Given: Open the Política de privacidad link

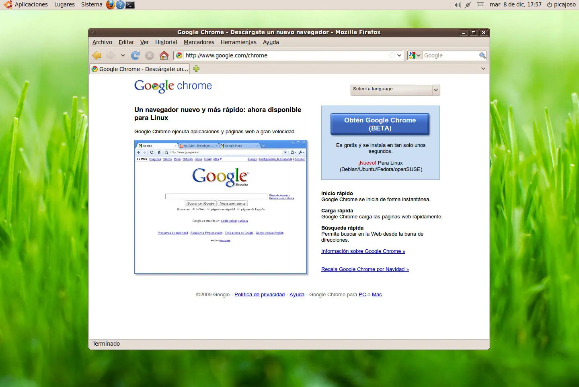Looking at the screenshot, I should coord(259,295).
